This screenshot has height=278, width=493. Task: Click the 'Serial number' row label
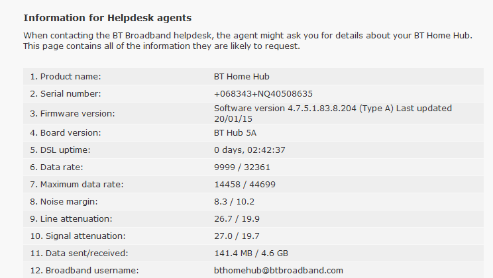tap(66, 94)
